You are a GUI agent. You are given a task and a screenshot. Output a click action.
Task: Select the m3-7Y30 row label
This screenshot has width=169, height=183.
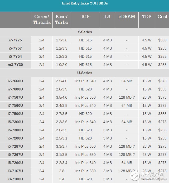tap(15, 65)
